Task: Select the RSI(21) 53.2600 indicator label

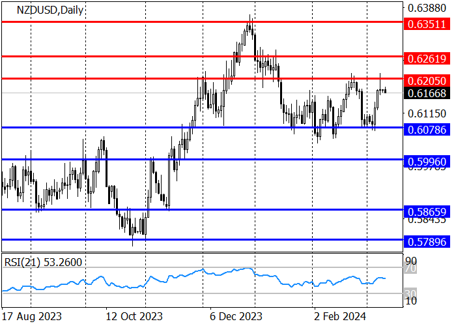Action: (43, 263)
